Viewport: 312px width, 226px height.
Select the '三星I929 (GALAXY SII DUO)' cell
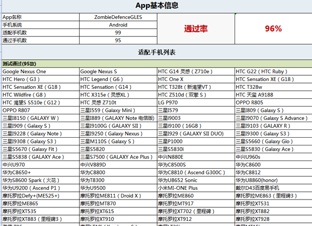tap(196, 134)
